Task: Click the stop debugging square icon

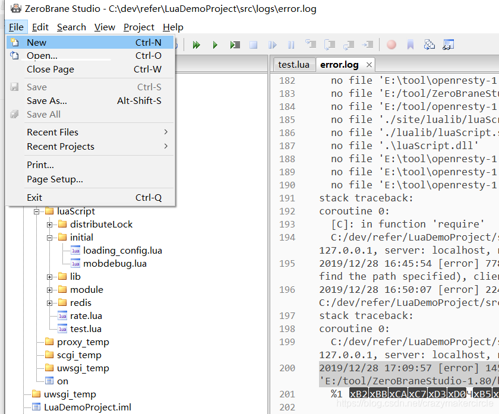Action: click(x=253, y=45)
